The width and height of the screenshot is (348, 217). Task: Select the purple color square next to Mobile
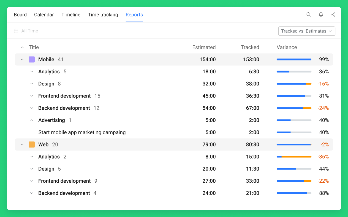tap(32, 59)
